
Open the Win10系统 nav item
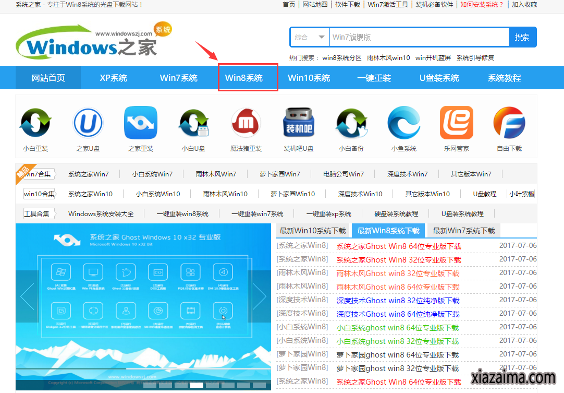click(309, 78)
